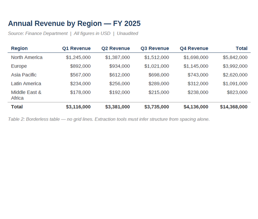Screen dimensions: 258x219
Task: Click Middle East total $823,000
Action: click(x=237, y=92)
